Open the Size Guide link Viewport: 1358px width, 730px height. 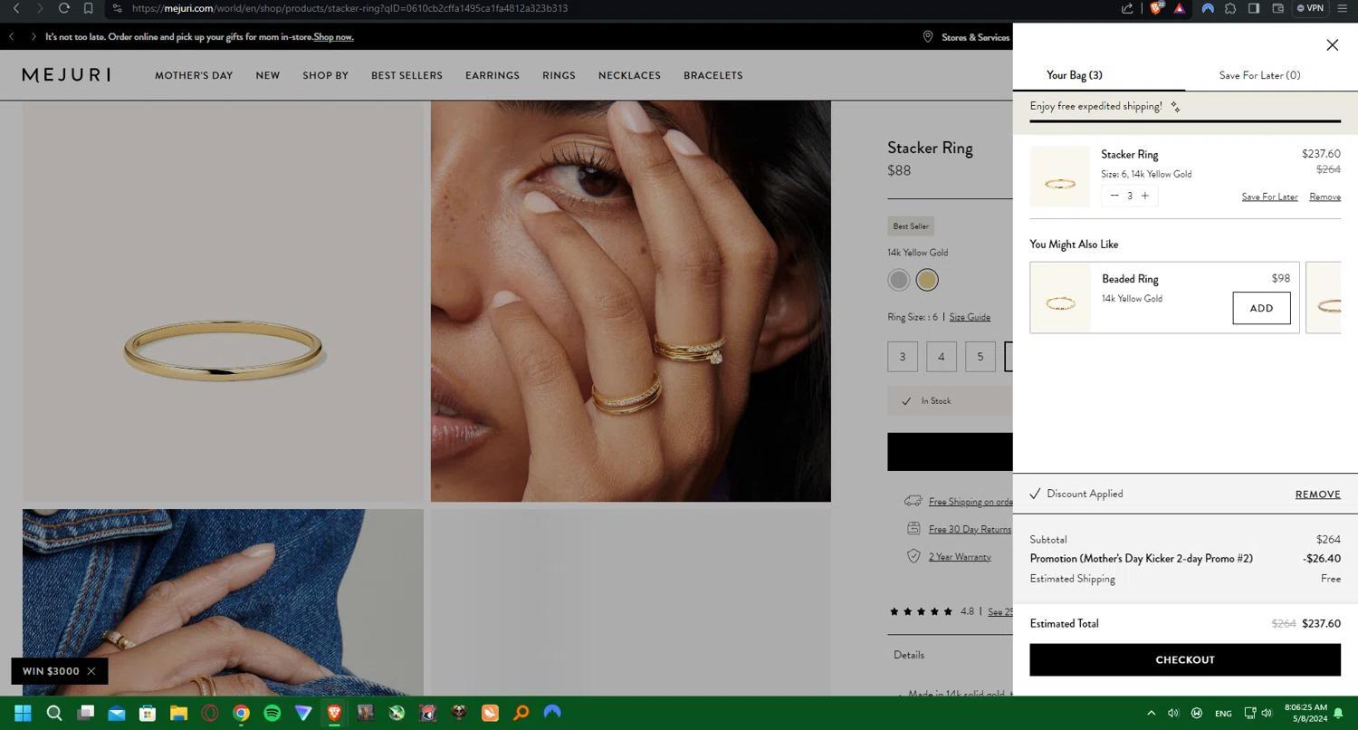(970, 317)
